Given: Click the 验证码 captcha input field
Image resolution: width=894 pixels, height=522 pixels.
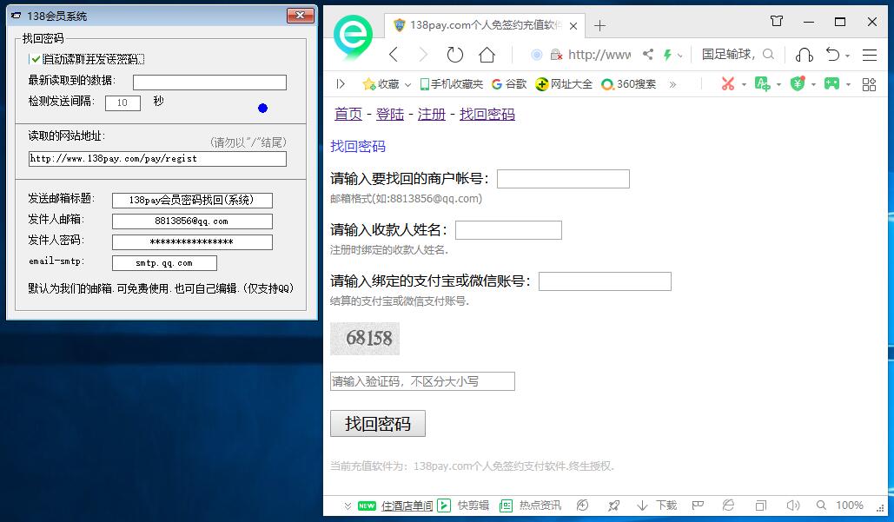Looking at the screenshot, I should [422, 381].
